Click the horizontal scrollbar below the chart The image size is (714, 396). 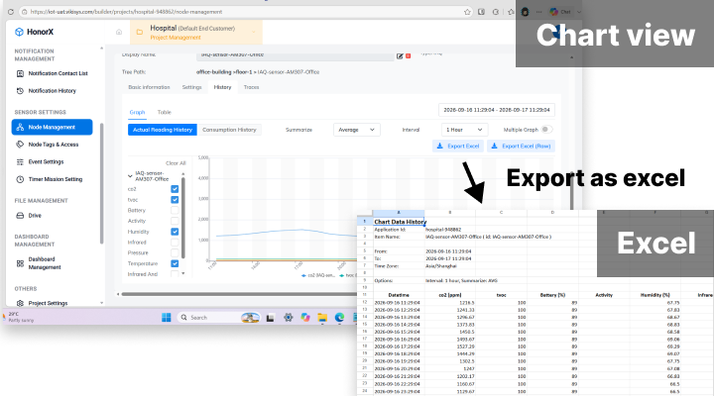[x=239, y=294]
